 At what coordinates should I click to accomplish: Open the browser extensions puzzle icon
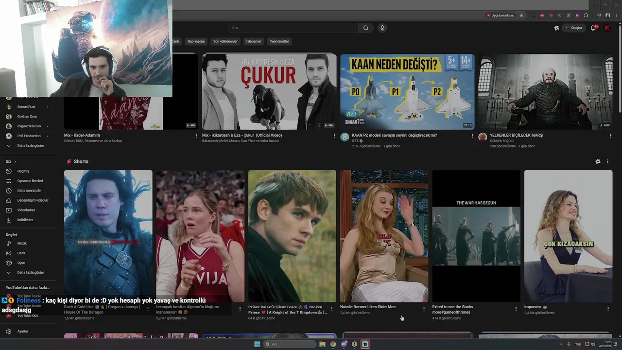tap(586, 15)
